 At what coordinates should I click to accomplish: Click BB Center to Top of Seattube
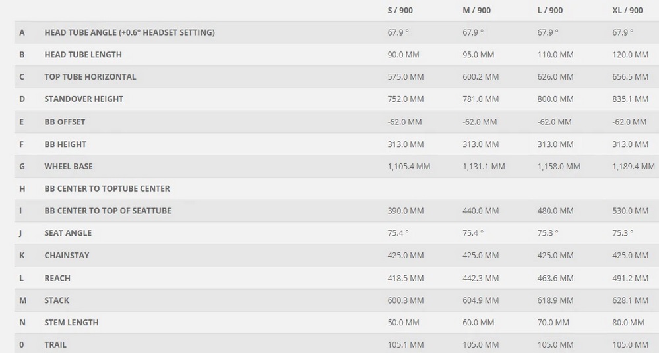click(x=108, y=211)
